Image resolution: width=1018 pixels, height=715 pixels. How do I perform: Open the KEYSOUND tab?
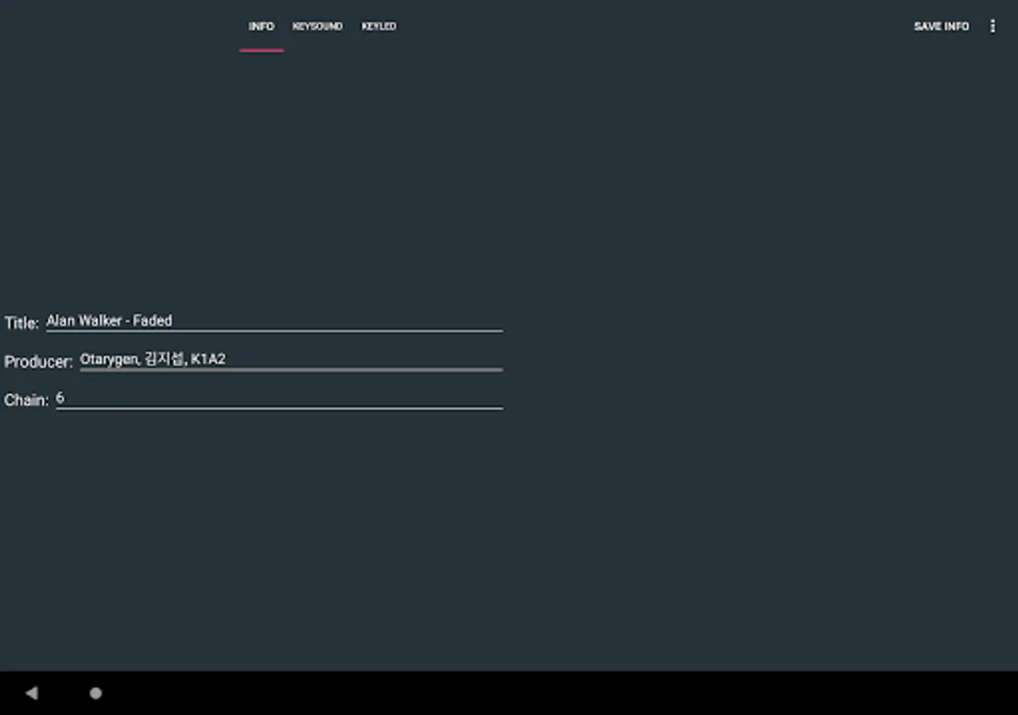click(317, 26)
